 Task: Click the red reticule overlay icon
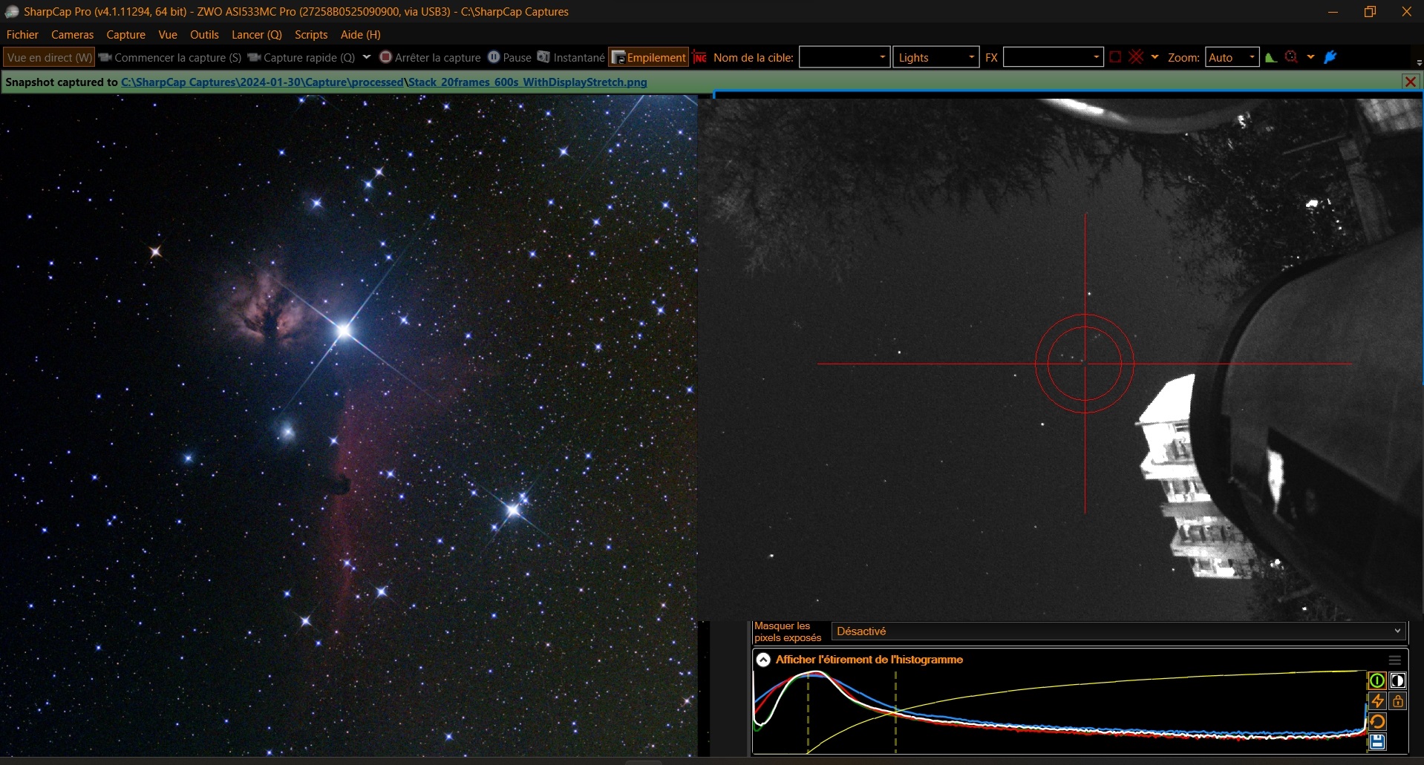pyautogui.click(x=1136, y=57)
